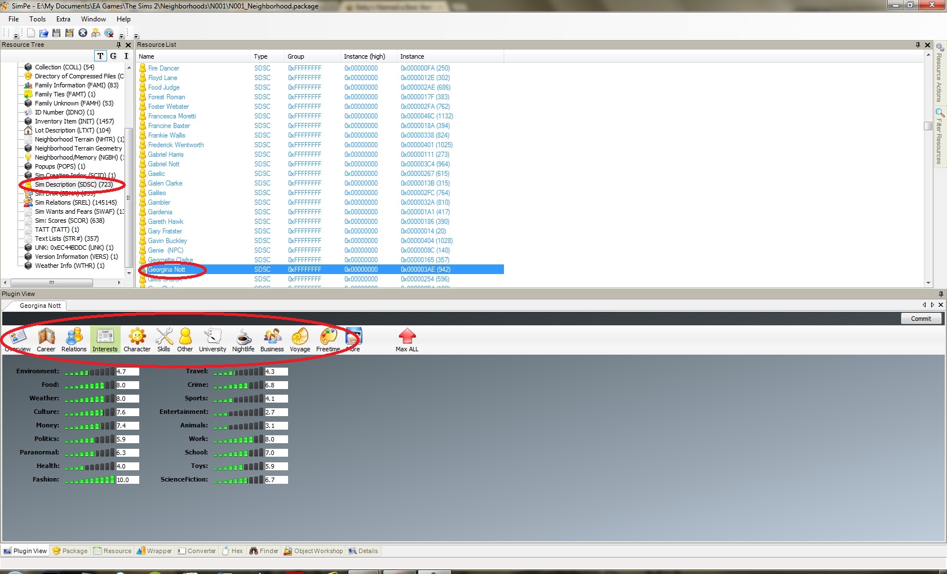Open the Career section
Screen dimensions: 947x574
[x=46, y=341]
